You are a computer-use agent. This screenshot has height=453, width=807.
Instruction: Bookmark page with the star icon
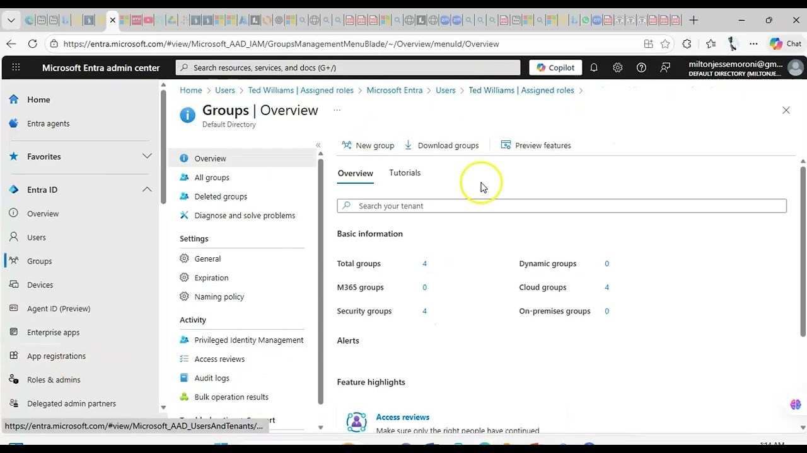point(665,44)
